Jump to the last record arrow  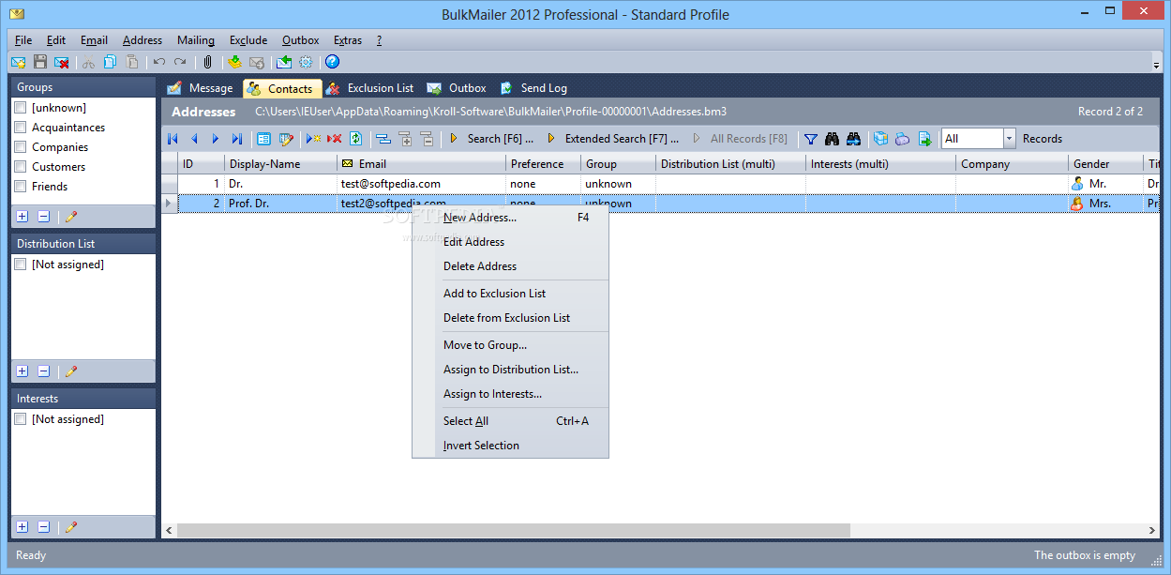click(x=237, y=139)
